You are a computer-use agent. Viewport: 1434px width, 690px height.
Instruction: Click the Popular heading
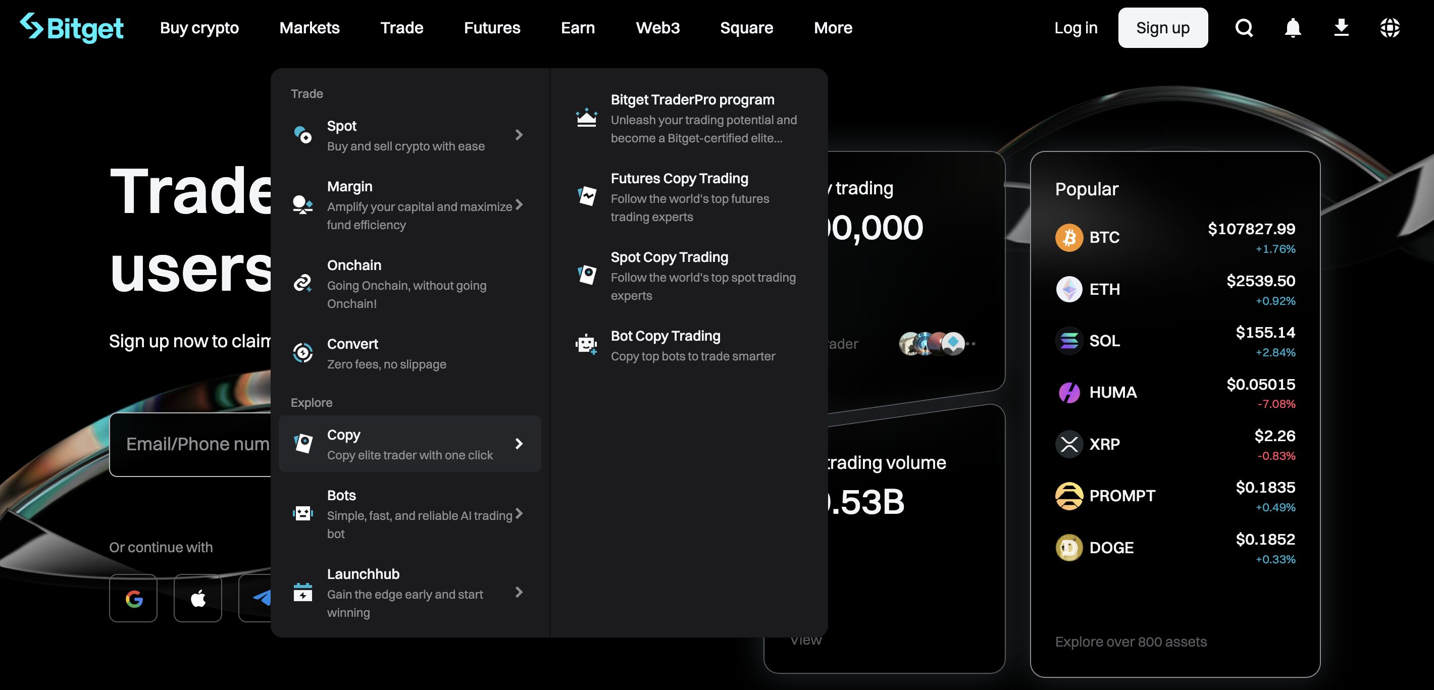[x=1086, y=189]
